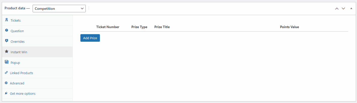
Task: Click the Linked Products chain icon
Action: 6,73
